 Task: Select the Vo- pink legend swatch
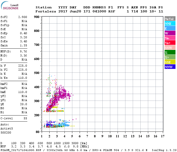170,38
